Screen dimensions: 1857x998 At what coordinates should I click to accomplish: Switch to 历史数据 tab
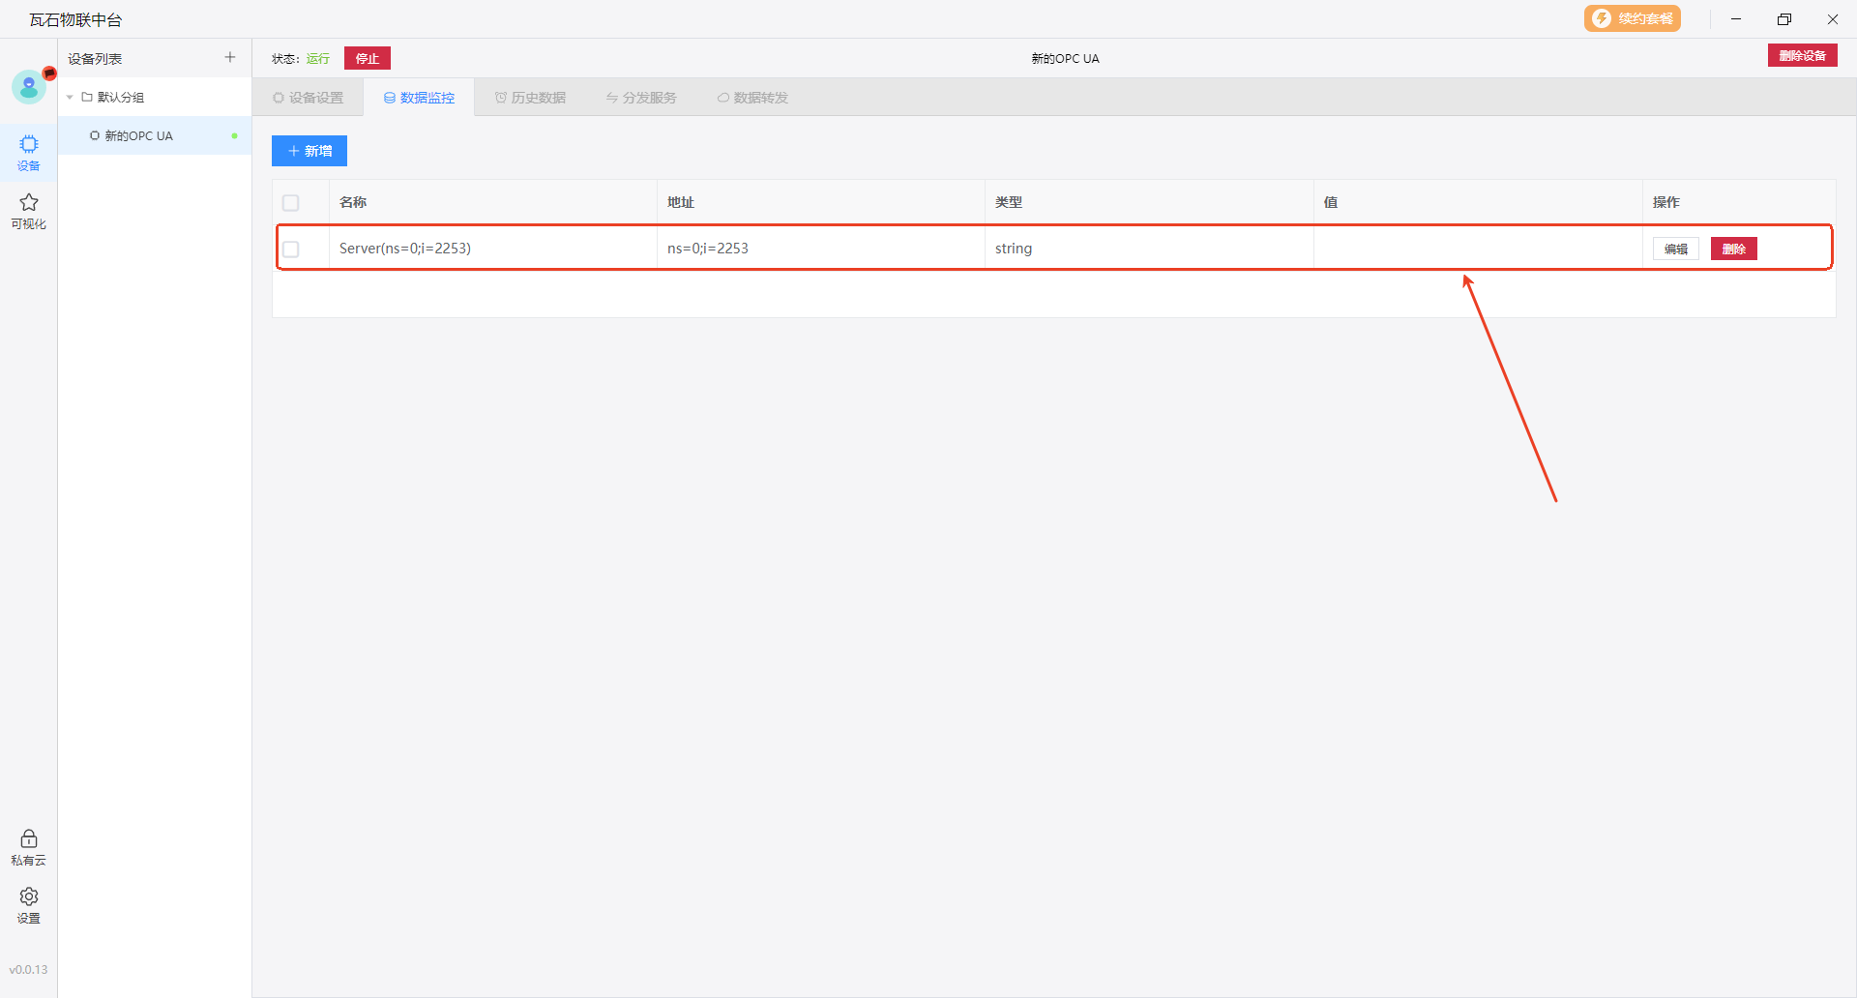[530, 98]
